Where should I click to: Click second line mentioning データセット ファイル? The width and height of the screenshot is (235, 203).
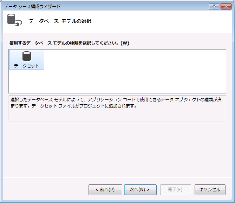[x=73, y=106]
